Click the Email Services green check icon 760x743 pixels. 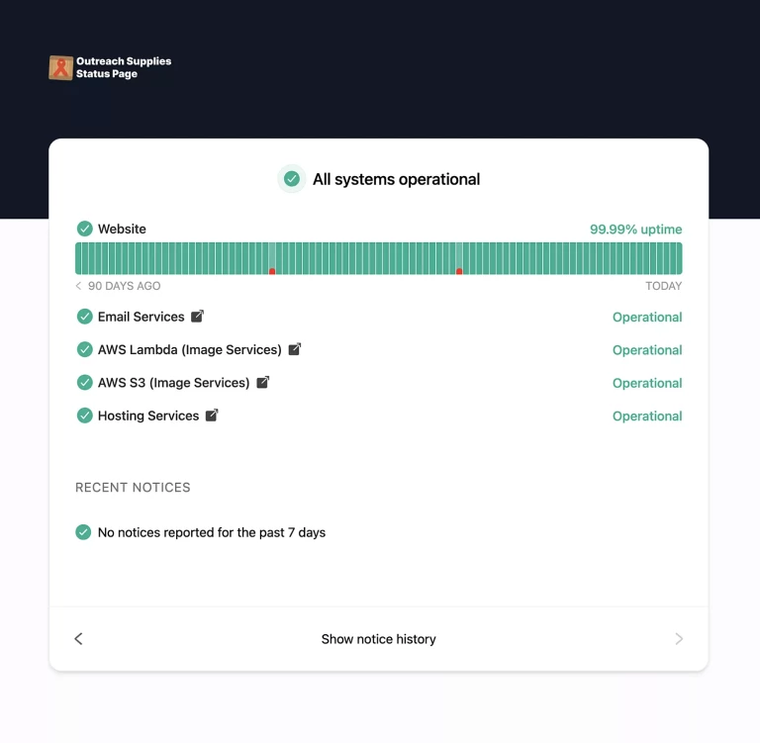click(84, 317)
